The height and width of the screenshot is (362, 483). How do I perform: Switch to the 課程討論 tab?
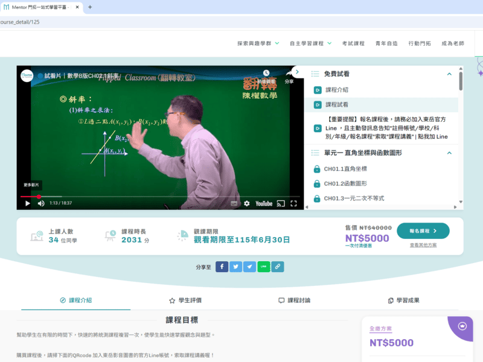point(295,300)
